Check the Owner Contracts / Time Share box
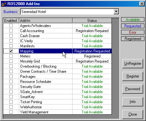 [x=11, y=71]
